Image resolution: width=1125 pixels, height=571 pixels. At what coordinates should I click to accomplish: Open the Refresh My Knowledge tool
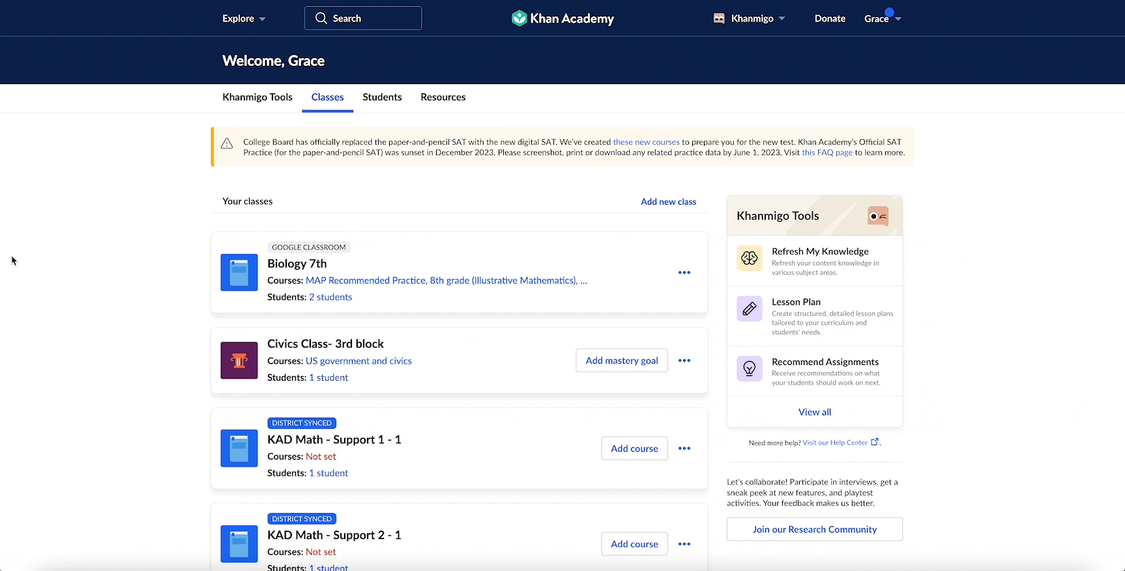pyautogui.click(x=815, y=261)
